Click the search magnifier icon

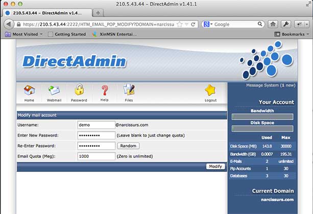tap(260, 24)
